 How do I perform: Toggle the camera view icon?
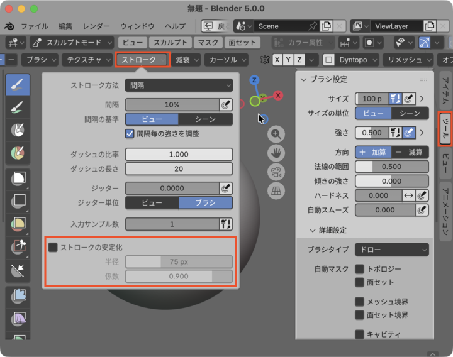(x=276, y=172)
